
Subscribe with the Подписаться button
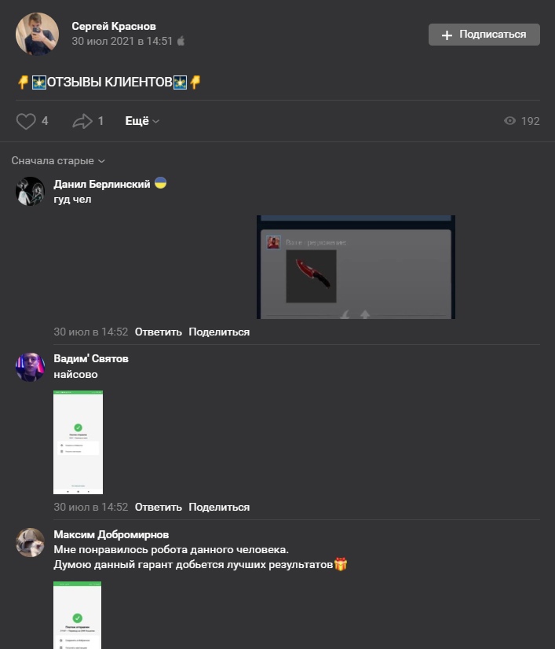point(484,35)
